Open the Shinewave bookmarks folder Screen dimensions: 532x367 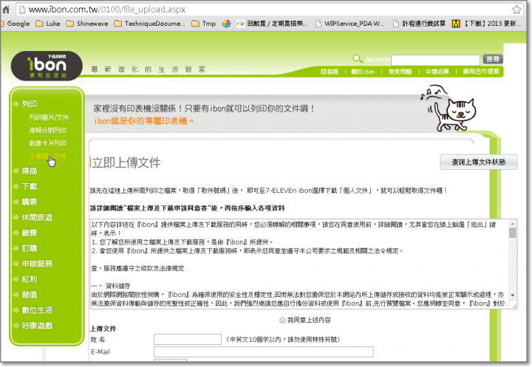(87, 24)
